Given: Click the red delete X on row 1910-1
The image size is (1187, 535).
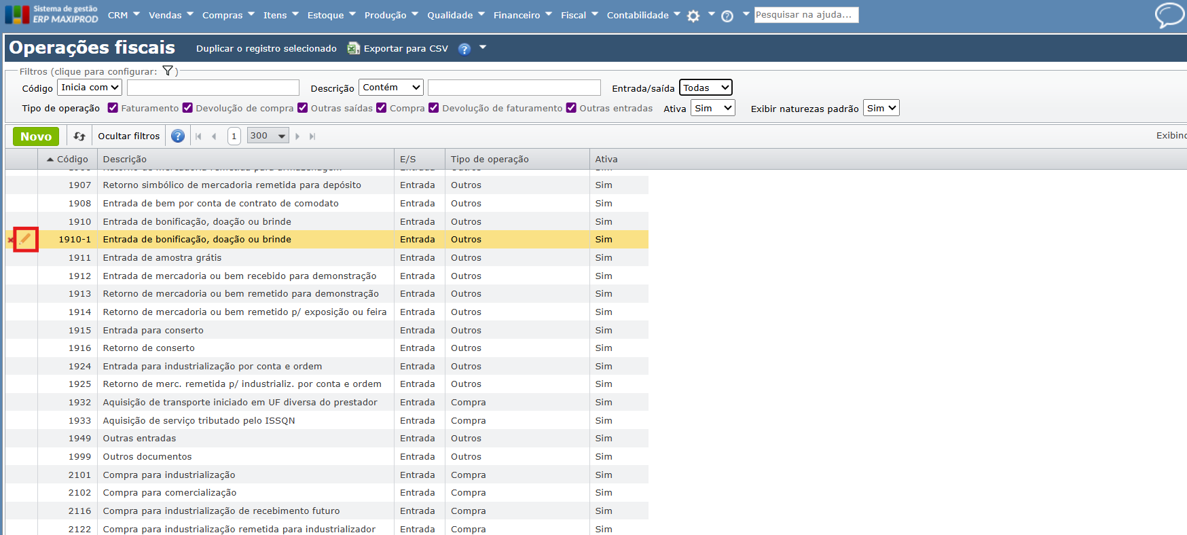Looking at the screenshot, I should click(x=10, y=240).
